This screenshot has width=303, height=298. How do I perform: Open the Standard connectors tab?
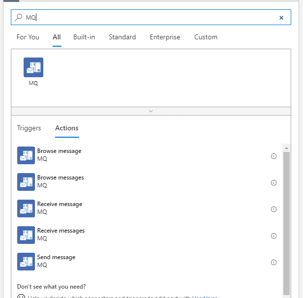[x=122, y=37]
